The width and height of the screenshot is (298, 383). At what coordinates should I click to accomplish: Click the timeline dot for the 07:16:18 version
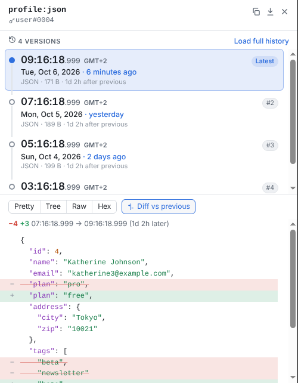click(x=12, y=102)
